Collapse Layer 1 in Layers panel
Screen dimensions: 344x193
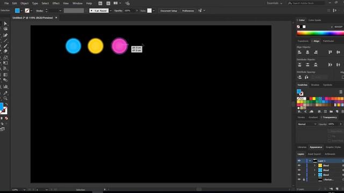[x=310, y=161]
